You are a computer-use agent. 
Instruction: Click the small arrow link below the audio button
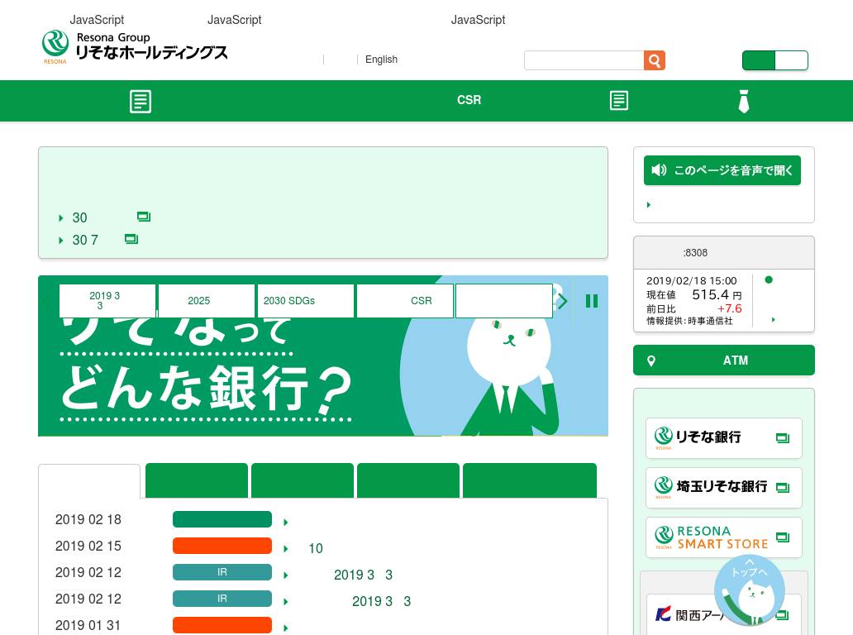pos(649,205)
